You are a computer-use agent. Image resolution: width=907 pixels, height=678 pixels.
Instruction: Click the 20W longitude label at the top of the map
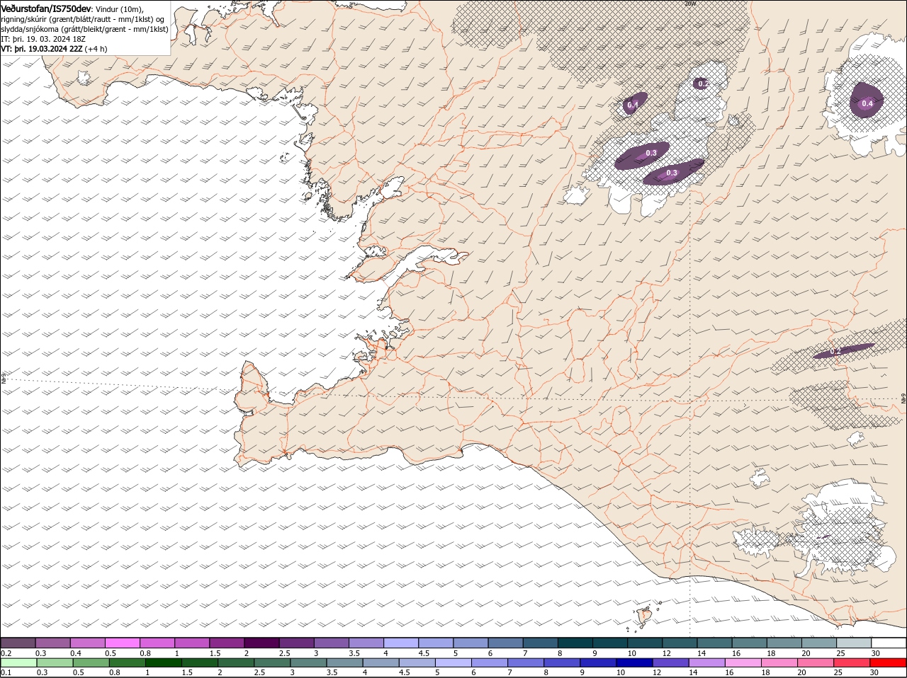[x=691, y=4]
